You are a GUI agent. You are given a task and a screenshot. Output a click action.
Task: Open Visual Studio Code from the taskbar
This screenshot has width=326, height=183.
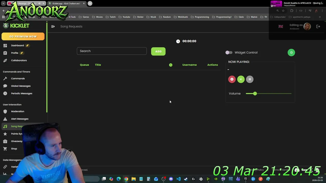pyautogui.click(x=178, y=179)
